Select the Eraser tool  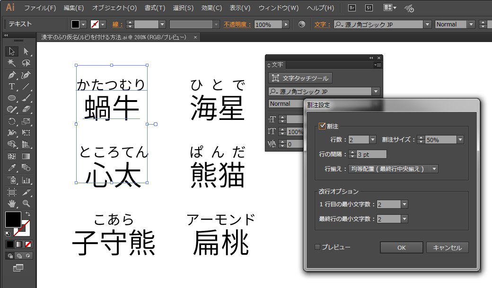[26, 110]
